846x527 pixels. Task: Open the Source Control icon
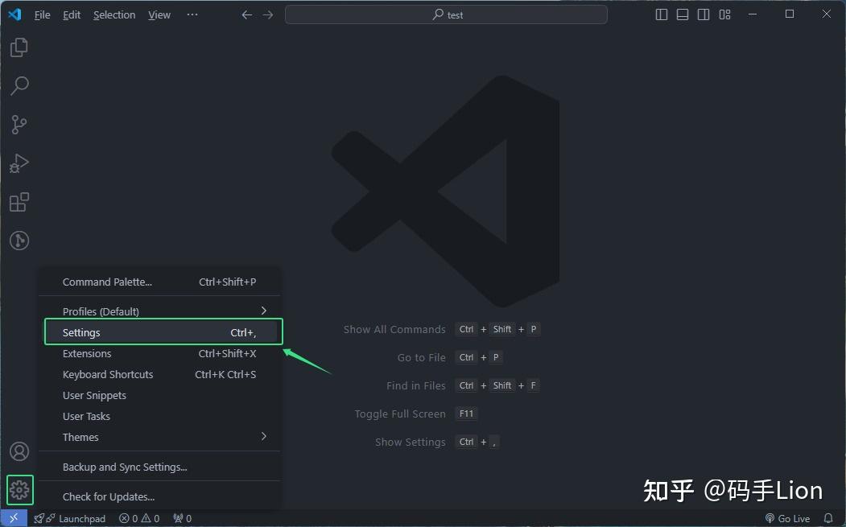[19, 124]
